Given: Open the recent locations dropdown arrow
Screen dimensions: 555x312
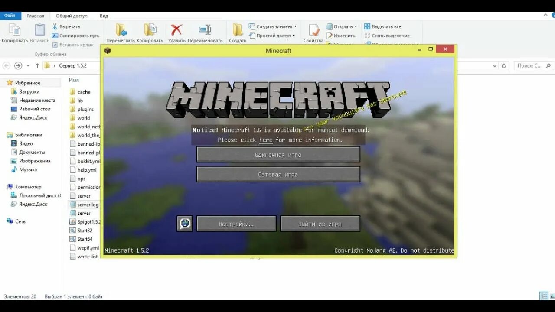Looking at the screenshot, I should 28,66.
